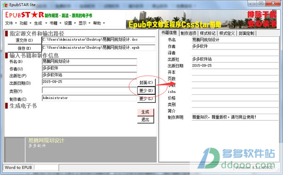Viewport: 283px width, 175px height.
Task: Switch to the 书籍信息 tab
Action: [x=169, y=33]
